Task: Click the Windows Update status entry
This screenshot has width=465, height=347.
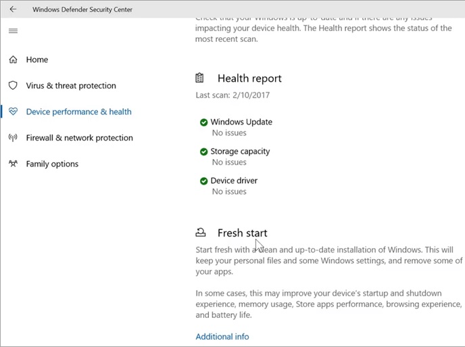Action: coord(241,122)
